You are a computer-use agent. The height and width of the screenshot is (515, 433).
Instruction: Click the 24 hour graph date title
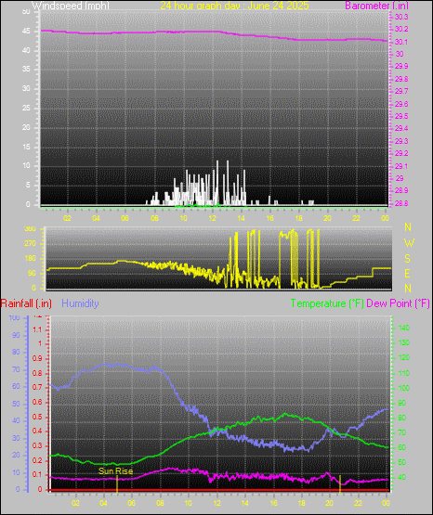point(234,6)
